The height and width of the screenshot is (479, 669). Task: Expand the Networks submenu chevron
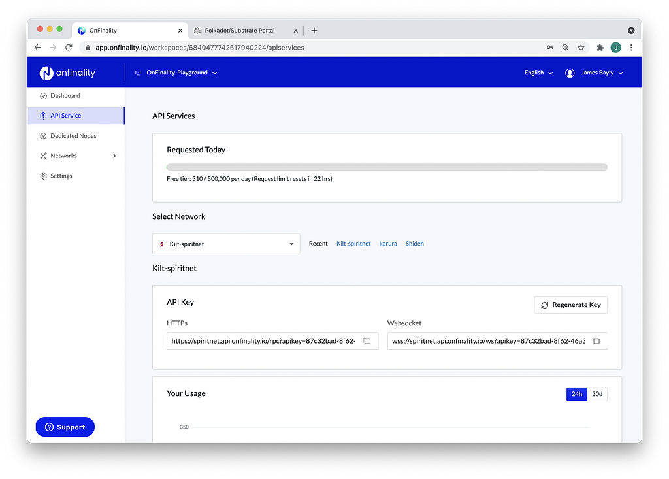(x=114, y=156)
